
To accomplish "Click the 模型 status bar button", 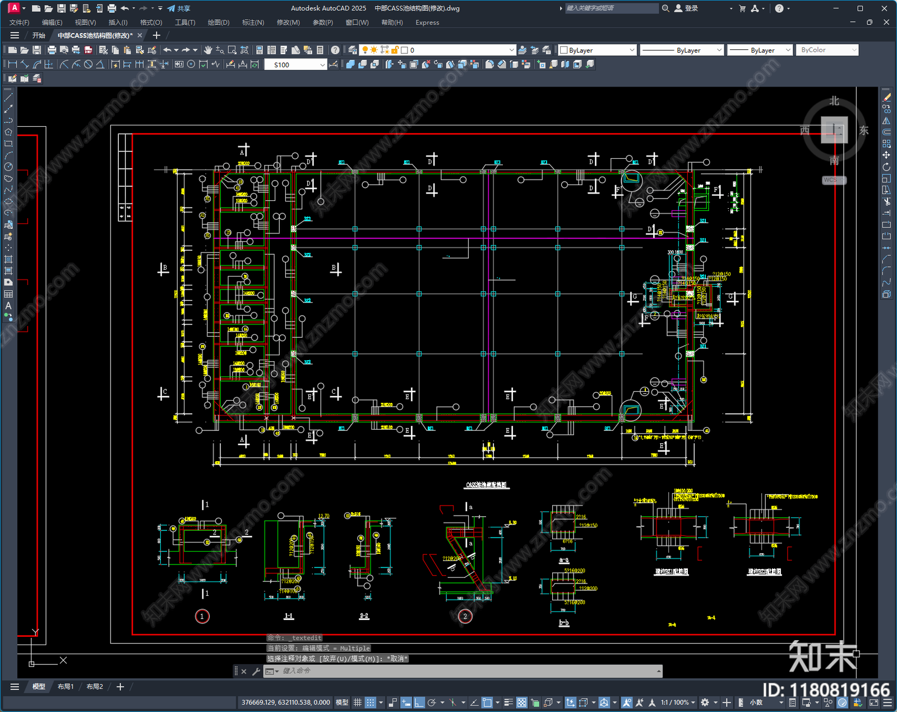I will (x=342, y=702).
